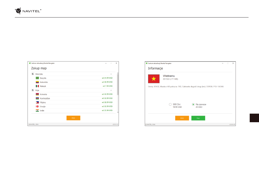Click the Wietnamu map title
The height and width of the screenshot is (184, 259).
pyautogui.click(x=169, y=76)
